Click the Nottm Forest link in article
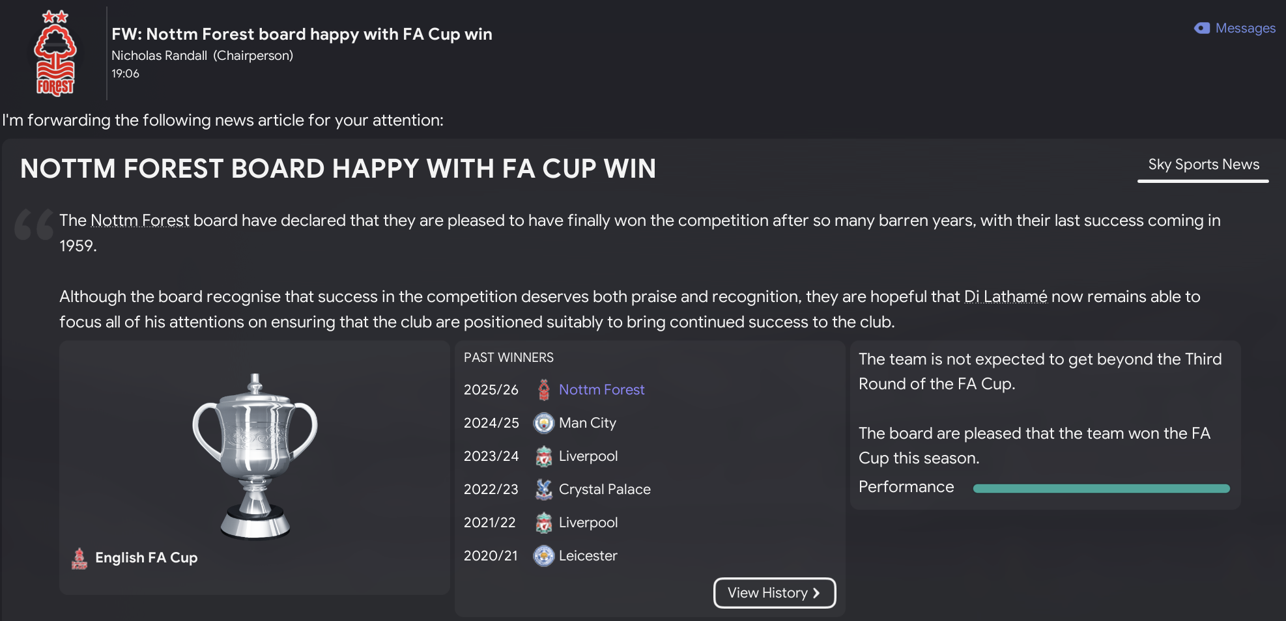The image size is (1286, 621). tap(140, 221)
